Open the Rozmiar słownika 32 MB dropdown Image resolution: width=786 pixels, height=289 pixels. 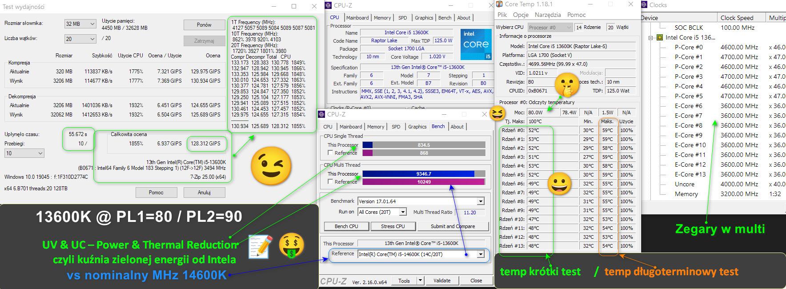[x=80, y=24]
